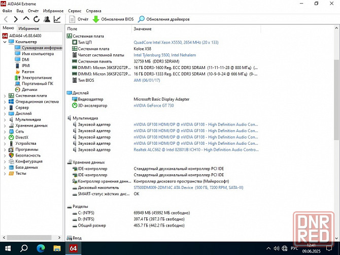Screen dimensions: 340x255
Task: Open the QuadCore Intel Xeon X5550 link
Action: point(176,43)
